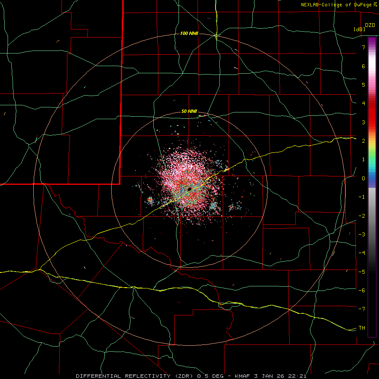Click the ZDR color scale legend bar

coord(372,187)
